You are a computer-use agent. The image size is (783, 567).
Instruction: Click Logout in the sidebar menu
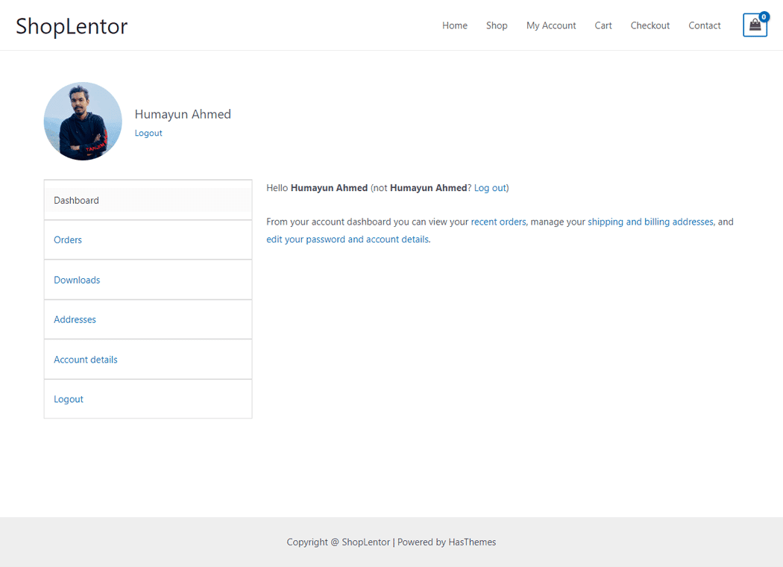[69, 399]
